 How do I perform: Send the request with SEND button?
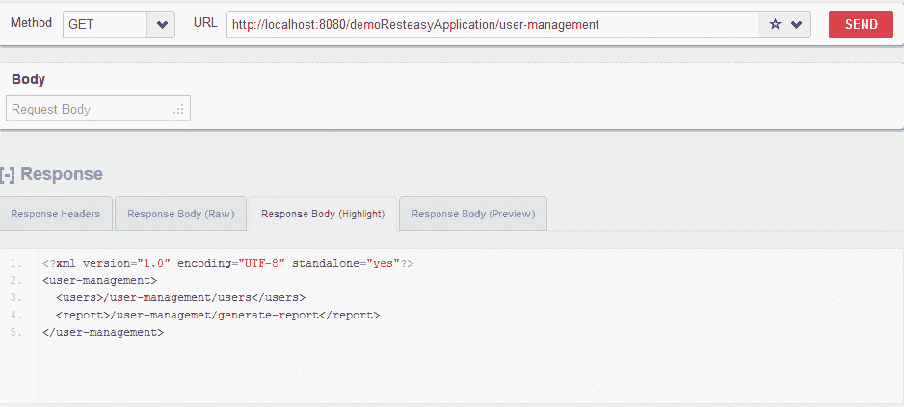861,25
